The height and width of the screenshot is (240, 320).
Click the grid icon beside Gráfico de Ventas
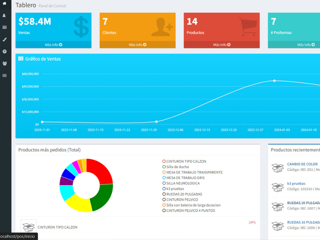(20, 59)
